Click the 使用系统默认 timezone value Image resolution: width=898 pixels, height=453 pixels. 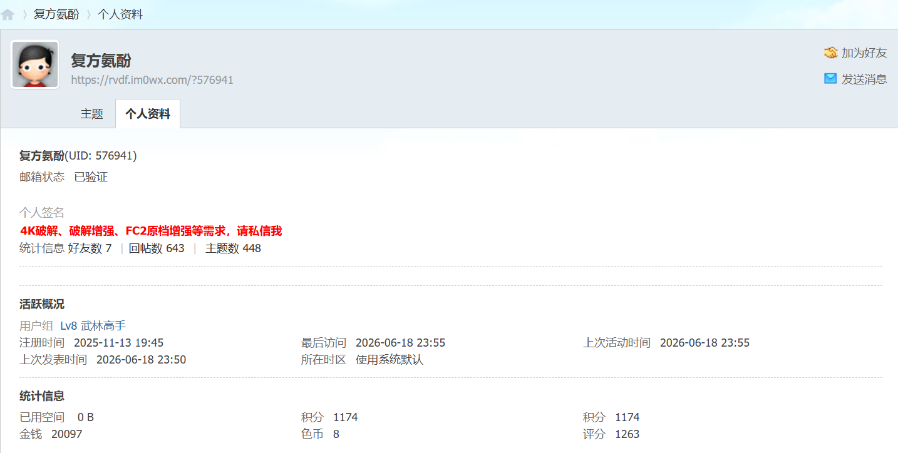(390, 360)
